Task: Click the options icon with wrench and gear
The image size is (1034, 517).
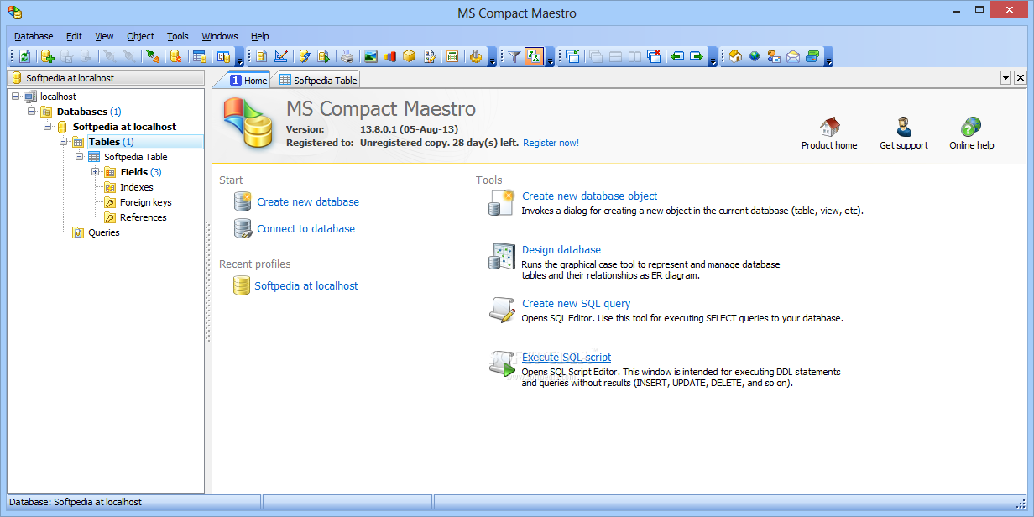Action: point(475,56)
